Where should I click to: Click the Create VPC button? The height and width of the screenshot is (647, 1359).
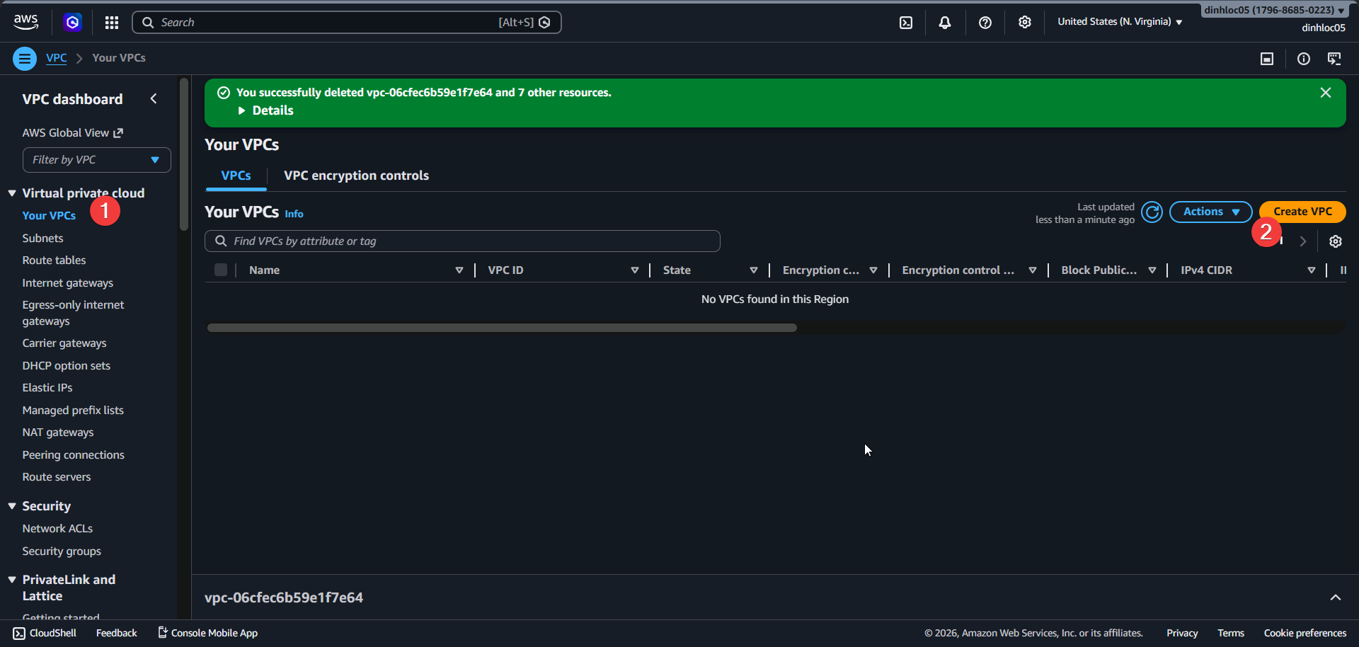pyautogui.click(x=1302, y=211)
